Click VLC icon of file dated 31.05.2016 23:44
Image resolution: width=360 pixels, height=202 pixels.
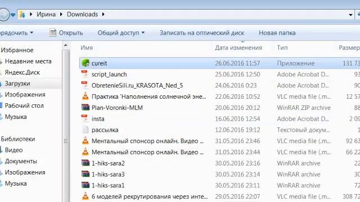click(x=85, y=152)
